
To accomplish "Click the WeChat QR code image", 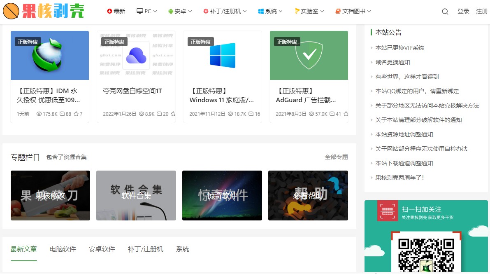I will pos(426,254).
